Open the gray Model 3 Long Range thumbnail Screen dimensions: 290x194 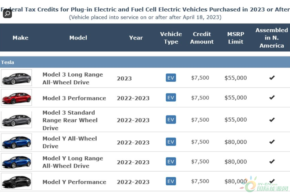[x=16, y=77]
